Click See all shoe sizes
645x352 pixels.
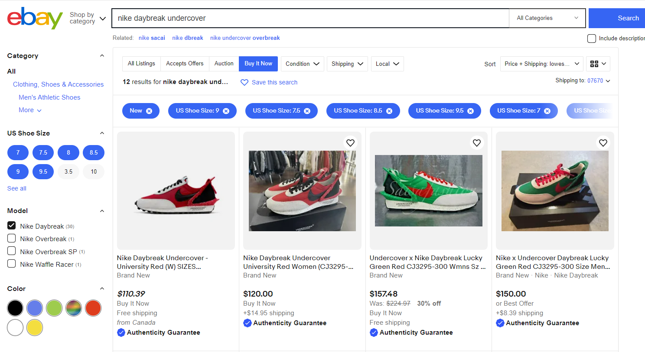17,188
